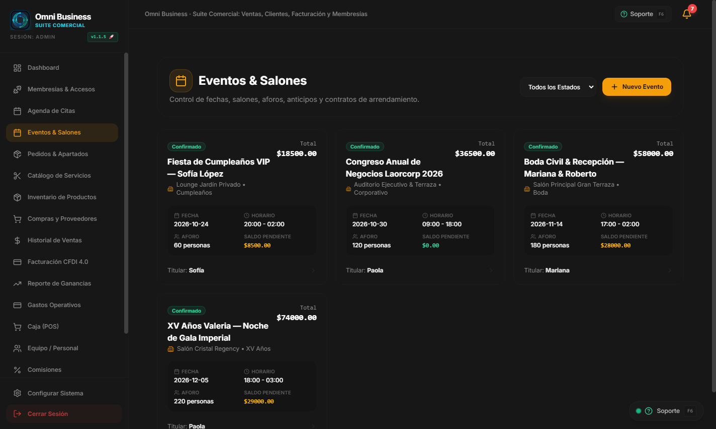Click the Inventario de Productos package icon
This screenshot has width=716, height=429.
17,197
